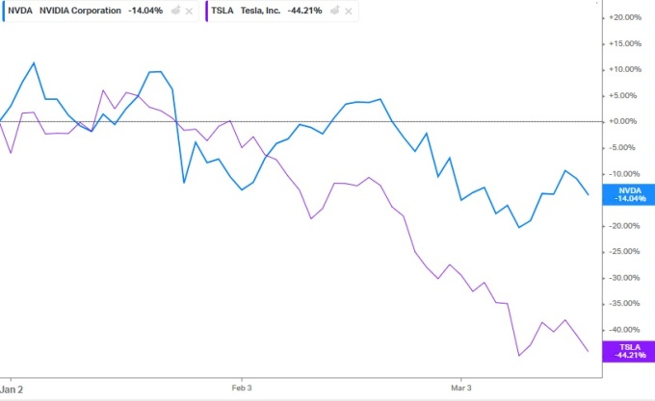Click the purple TSLA axis price tag
Image resolution: width=655 pixels, height=401 pixels.
[x=629, y=351]
